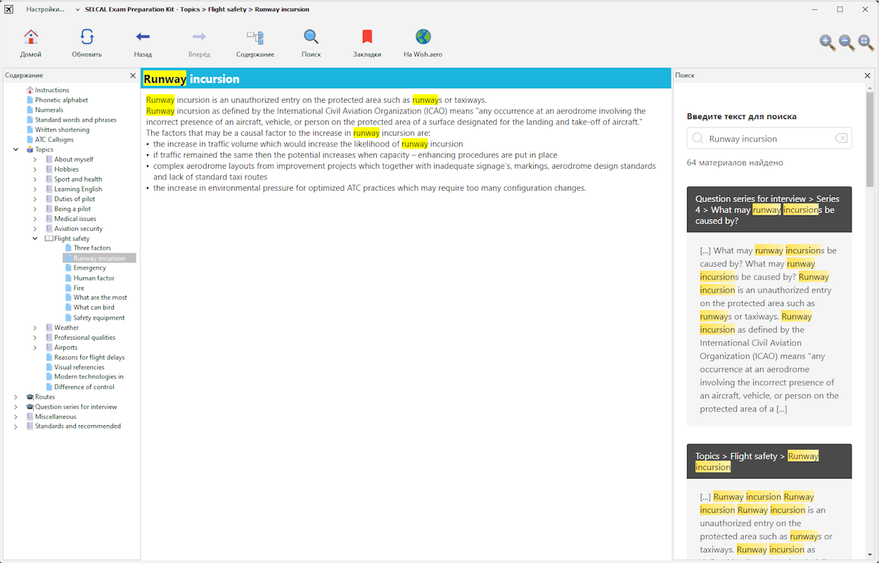This screenshot has width=879, height=563.
Task: Open Sport and health topic
Action: pyautogui.click(x=78, y=179)
